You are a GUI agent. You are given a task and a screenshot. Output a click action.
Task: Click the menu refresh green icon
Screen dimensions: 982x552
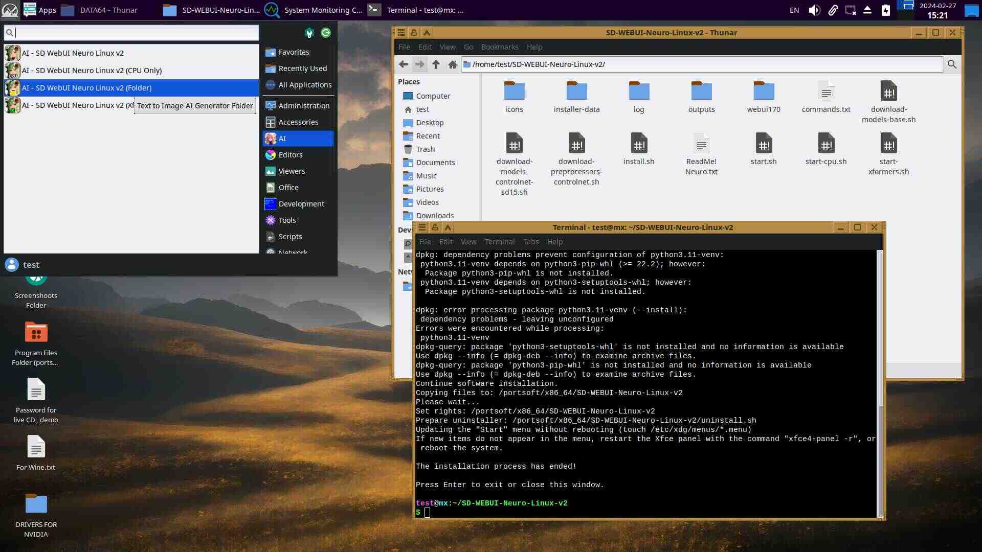click(x=326, y=33)
